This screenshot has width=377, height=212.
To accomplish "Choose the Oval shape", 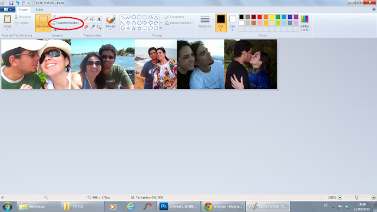I will [134, 17].
